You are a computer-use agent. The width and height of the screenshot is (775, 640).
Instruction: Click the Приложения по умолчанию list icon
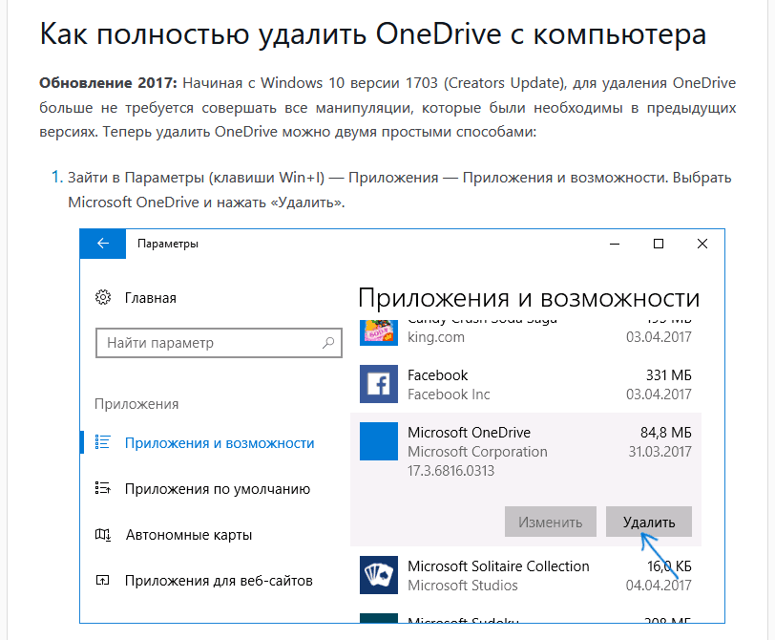103,489
